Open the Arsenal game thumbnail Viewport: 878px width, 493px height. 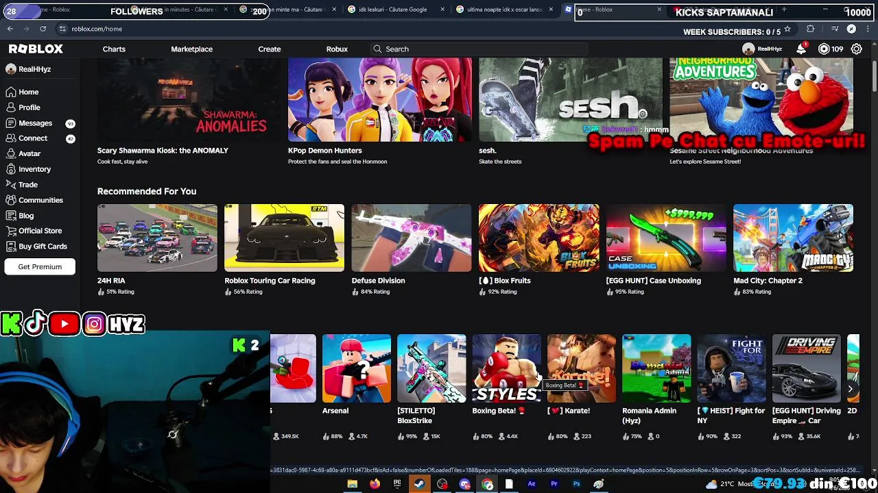point(357,368)
